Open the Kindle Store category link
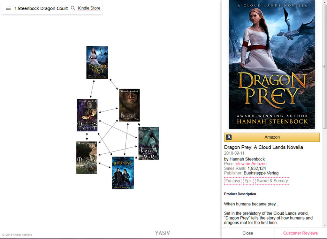 point(89,8)
